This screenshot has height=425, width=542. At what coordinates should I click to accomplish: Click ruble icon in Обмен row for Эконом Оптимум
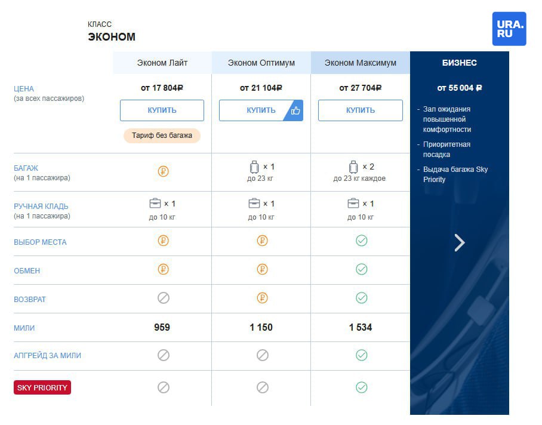point(263,269)
